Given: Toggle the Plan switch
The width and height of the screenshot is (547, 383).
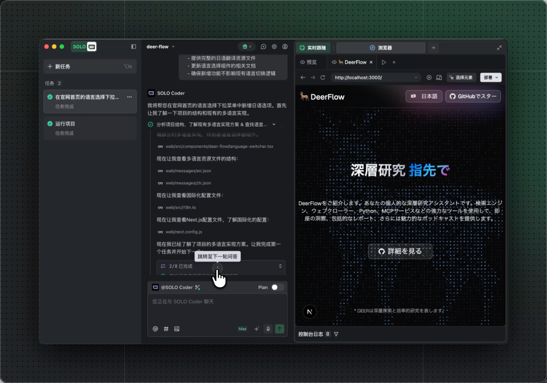Looking at the screenshot, I should pyautogui.click(x=278, y=287).
